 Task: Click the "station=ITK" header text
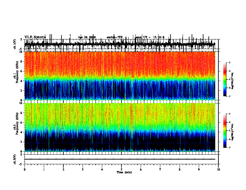point(115,37)
